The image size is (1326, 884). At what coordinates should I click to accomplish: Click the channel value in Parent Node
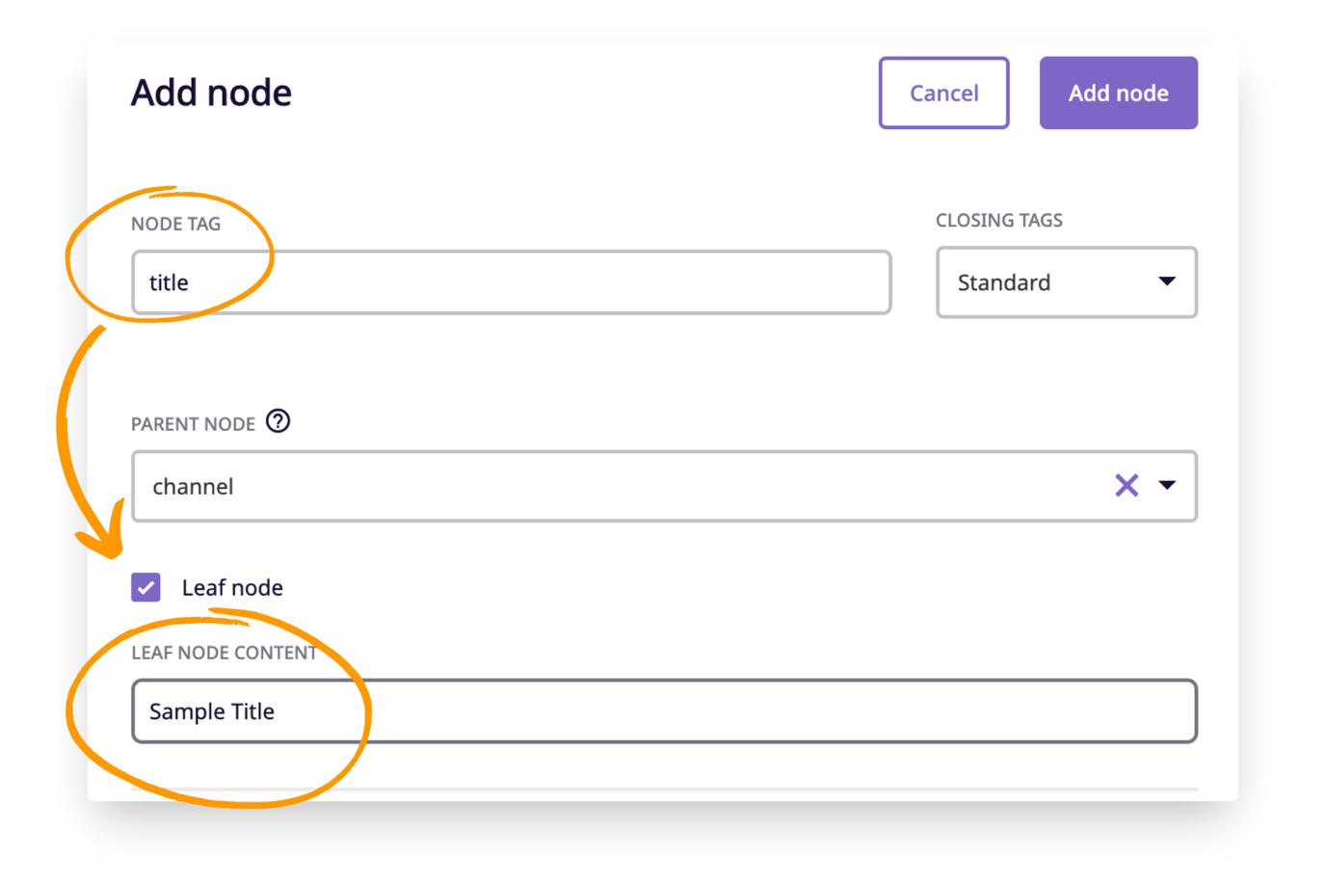(x=193, y=486)
